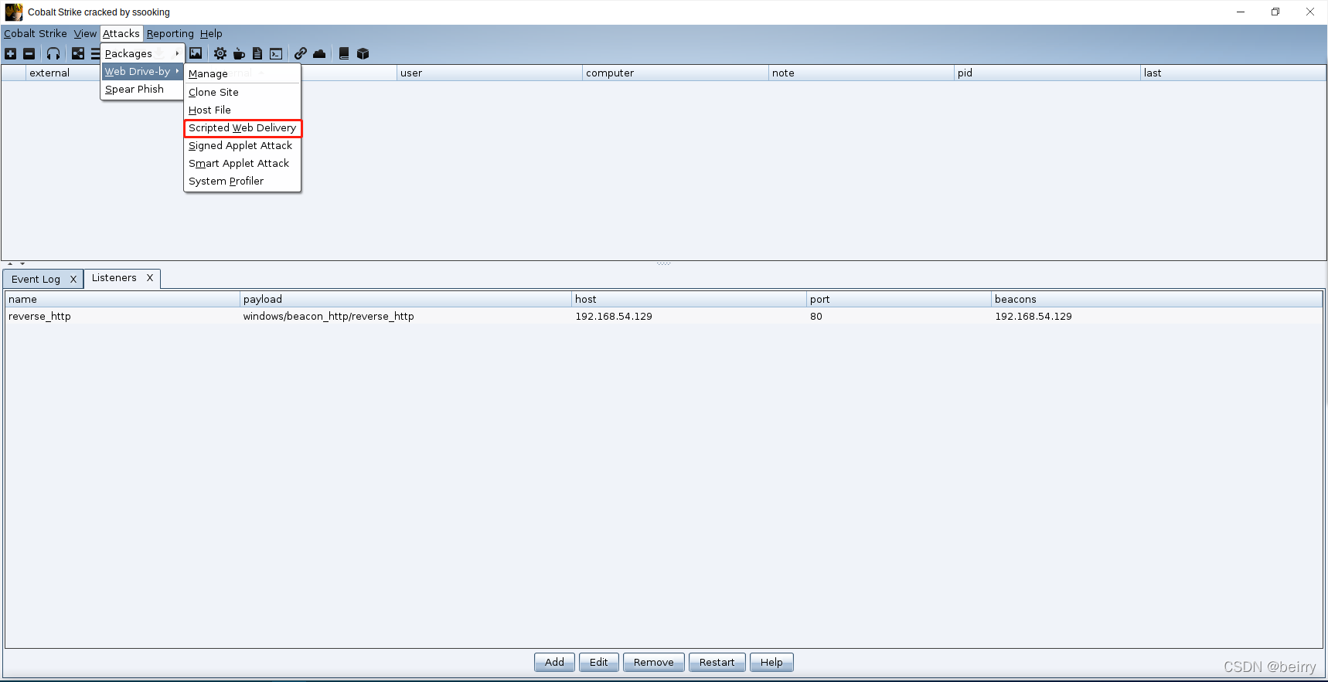Sort sessions by last column header
Viewport: 1328px width, 682px height.
tap(1233, 73)
